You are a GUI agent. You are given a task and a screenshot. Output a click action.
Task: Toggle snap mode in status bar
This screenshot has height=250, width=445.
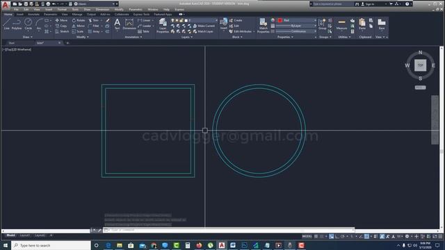click(x=321, y=236)
